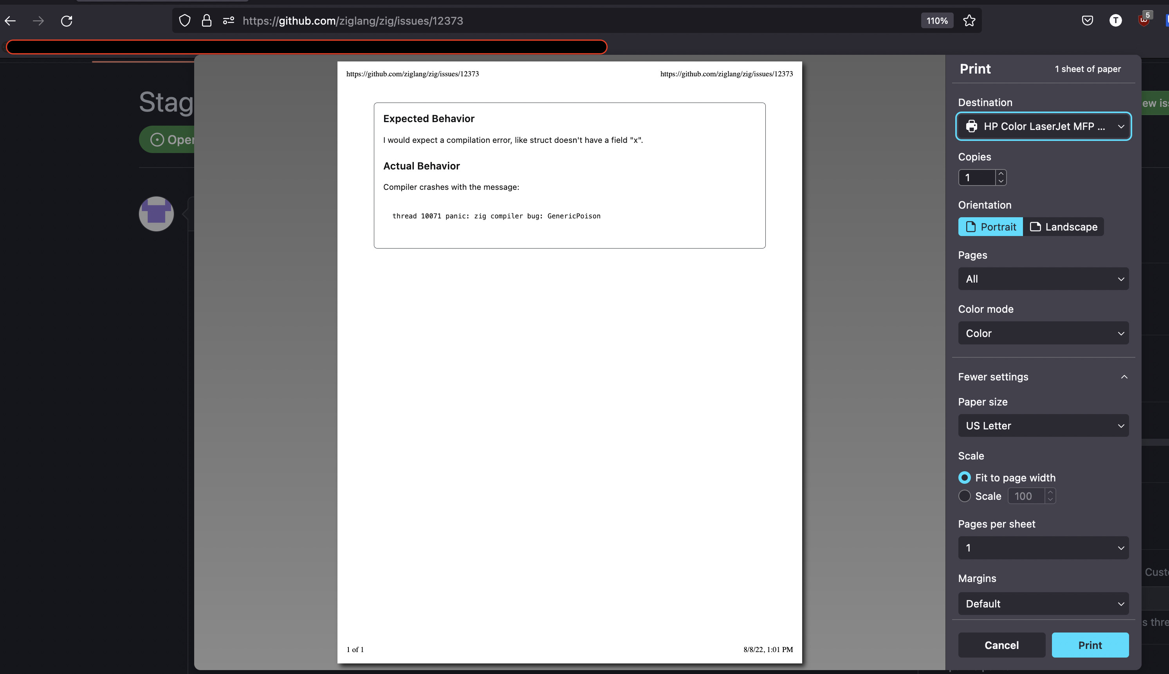Open site permissions icon in address bar
Viewport: 1169px width, 674px height.
tap(229, 21)
